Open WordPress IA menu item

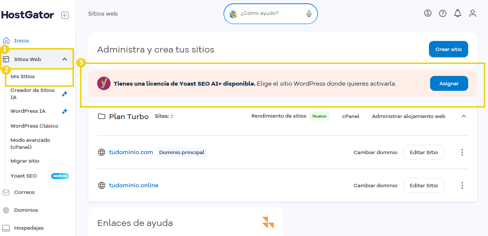[28, 111]
